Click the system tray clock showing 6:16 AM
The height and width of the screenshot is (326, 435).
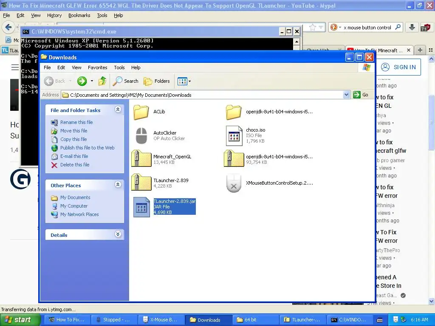point(419,320)
